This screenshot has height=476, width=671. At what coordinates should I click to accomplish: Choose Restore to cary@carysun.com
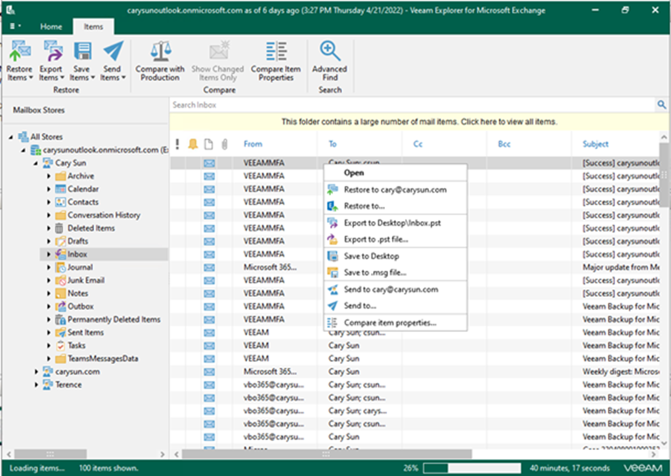coord(395,190)
